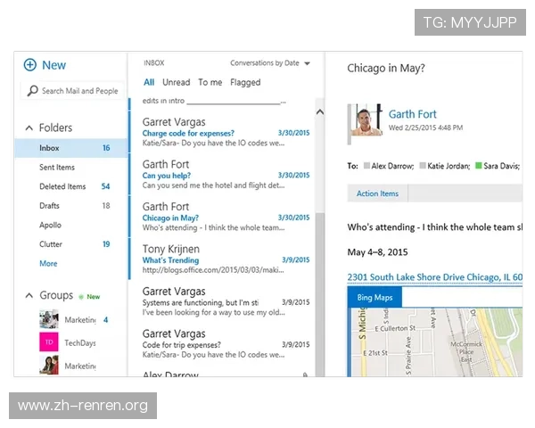
Task: Open the Action Items tab
Action: tap(377, 193)
